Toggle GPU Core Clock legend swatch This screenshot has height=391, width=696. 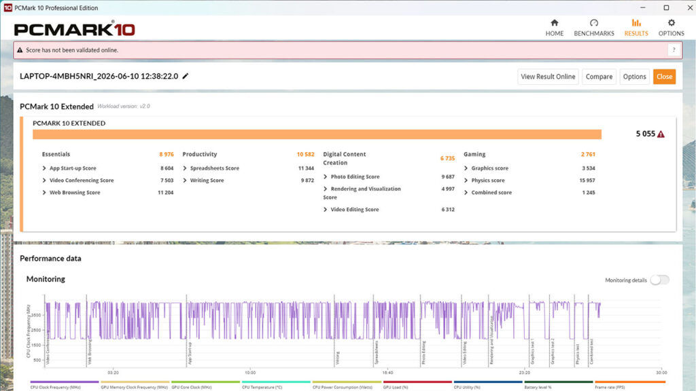[205, 381]
